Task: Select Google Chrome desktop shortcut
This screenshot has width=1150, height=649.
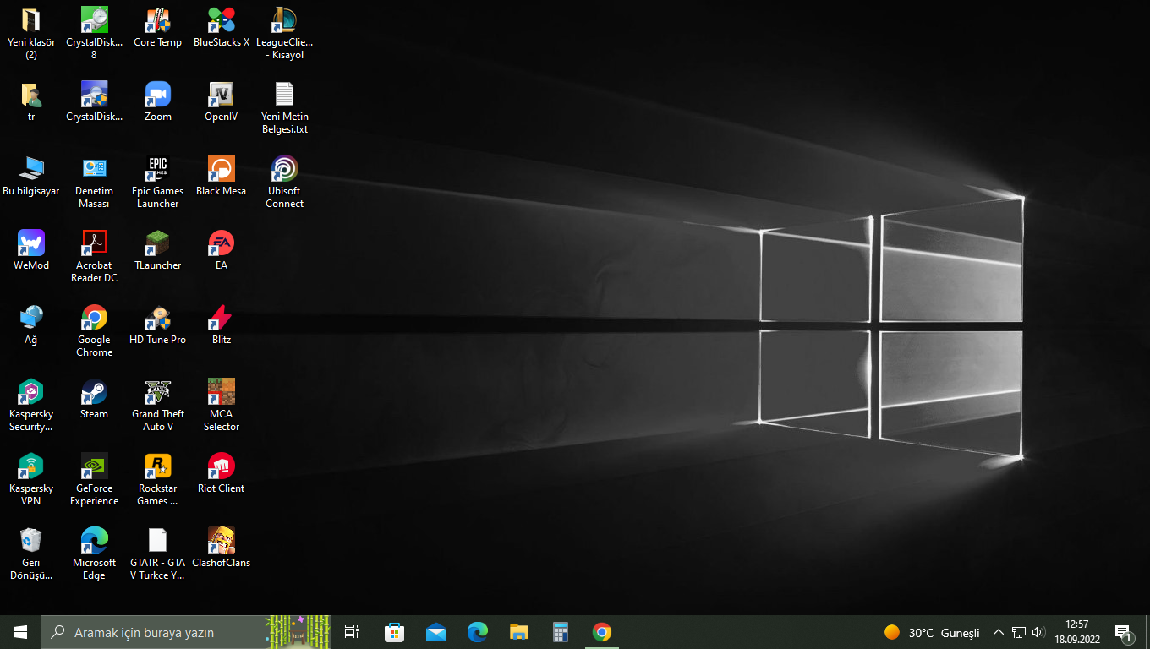Action: click(94, 318)
